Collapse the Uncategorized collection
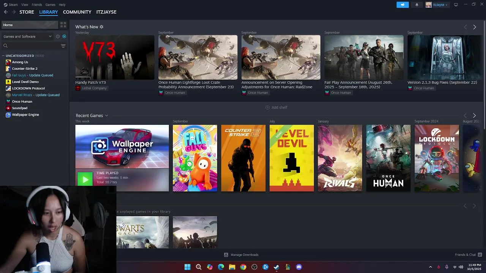Image resolution: width=486 pixels, height=273 pixels. click(x=3, y=56)
